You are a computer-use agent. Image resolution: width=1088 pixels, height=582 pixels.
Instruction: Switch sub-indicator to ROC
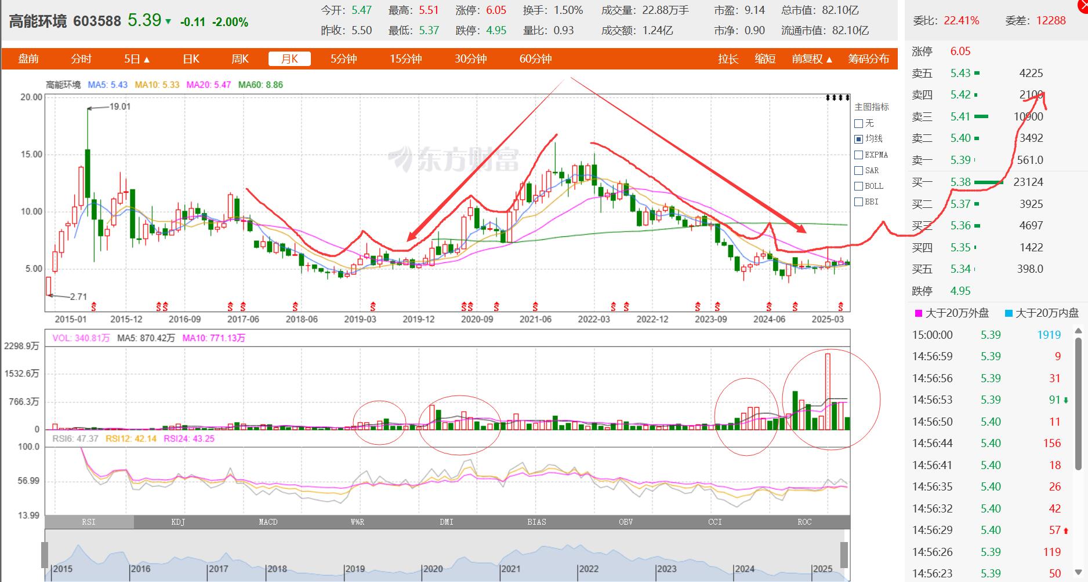[x=804, y=522]
